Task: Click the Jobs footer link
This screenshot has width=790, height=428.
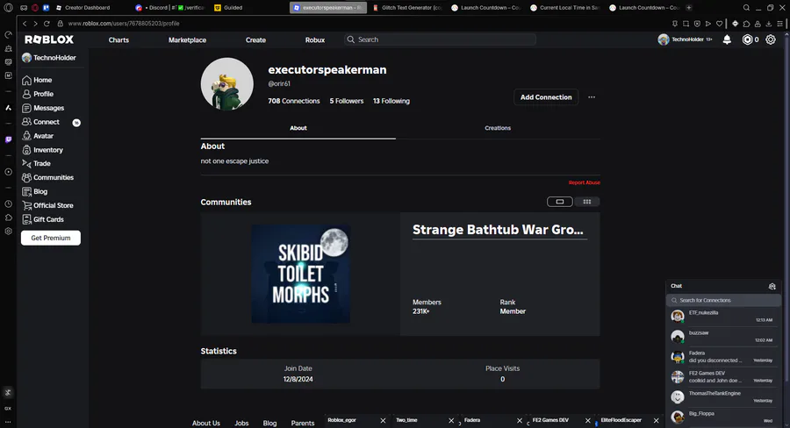Action: pos(242,423)
